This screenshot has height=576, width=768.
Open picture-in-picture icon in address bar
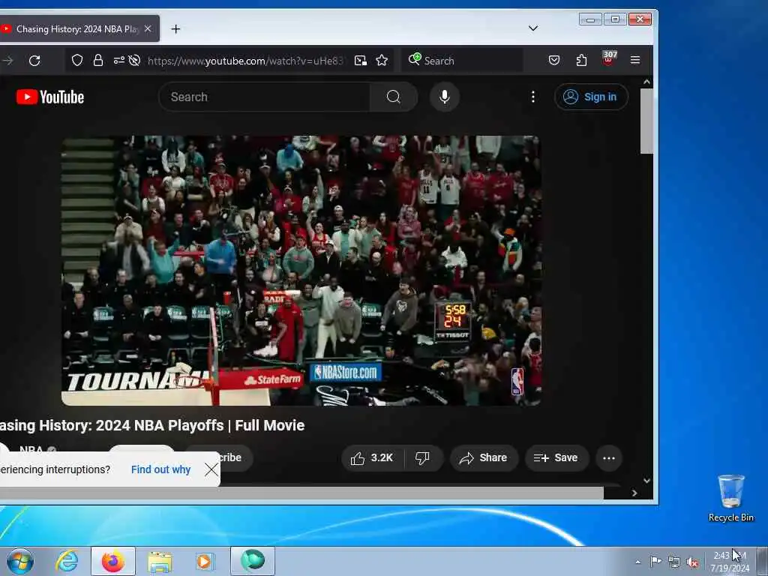[361, 60]
